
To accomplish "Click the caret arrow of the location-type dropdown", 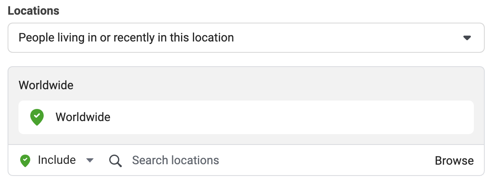I will pyautogui.click(x=467, y=38).
